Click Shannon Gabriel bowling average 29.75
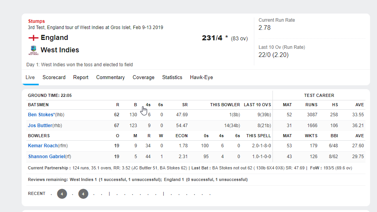Image resolution: width=377 pixels, height=212 pixels. point(358,157)
